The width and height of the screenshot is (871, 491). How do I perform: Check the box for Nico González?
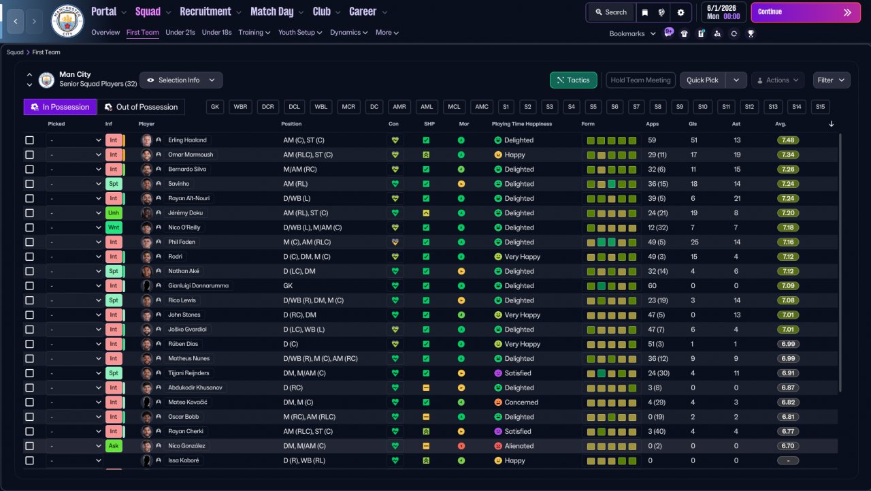tap(29, 446)
